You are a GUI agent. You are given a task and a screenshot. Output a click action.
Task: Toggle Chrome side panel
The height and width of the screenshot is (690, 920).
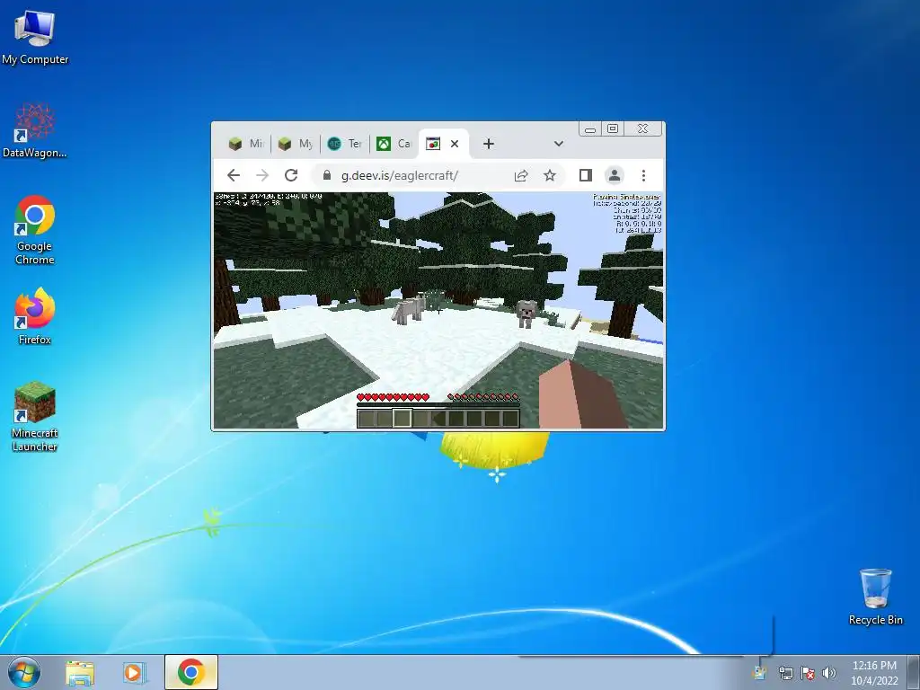click(x=585, y=175)
